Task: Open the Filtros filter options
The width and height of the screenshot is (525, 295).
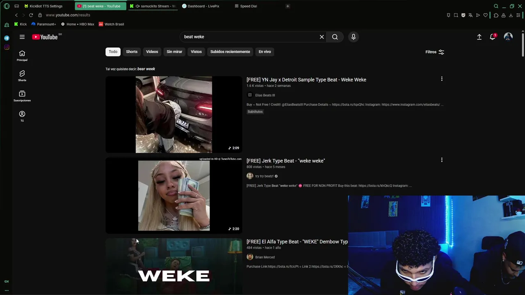Action: [435, 52]
